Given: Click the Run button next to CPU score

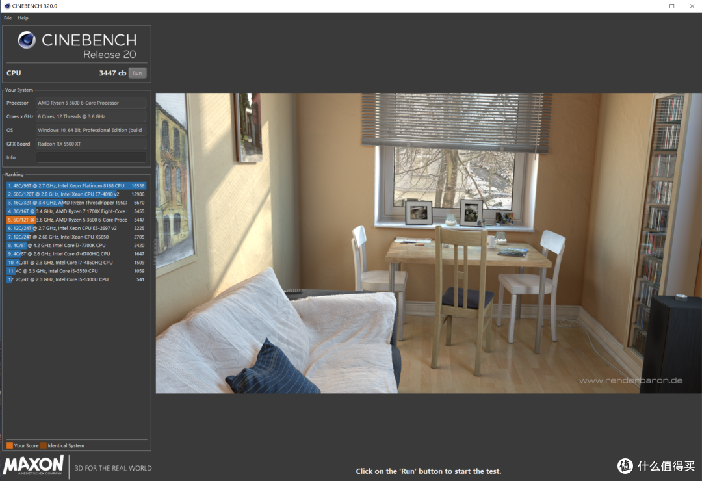Looking at the screenshot, I should point(137,73).
